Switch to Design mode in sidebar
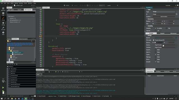 point(3,19)
